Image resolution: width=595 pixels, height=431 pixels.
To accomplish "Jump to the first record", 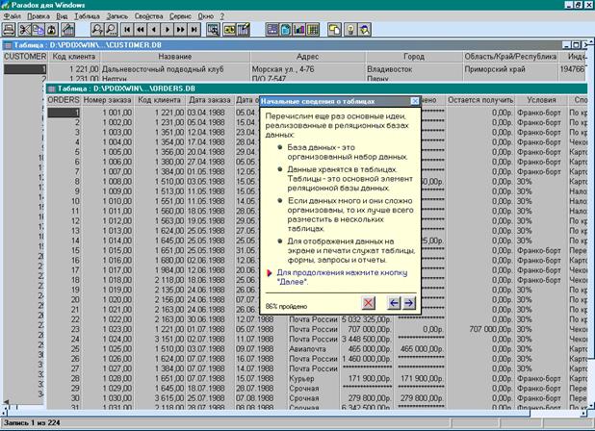I will click(x=127, y=29).
